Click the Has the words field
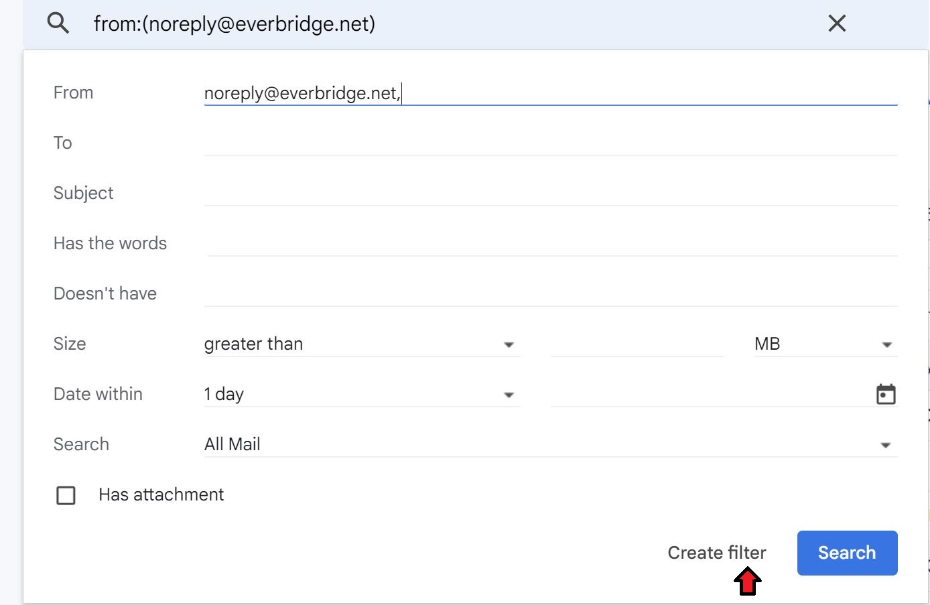Viewport: 930px width, 605px height. 551,243
